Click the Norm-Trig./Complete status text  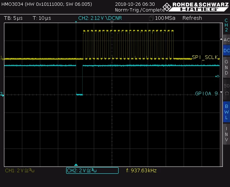pos(140,10)
